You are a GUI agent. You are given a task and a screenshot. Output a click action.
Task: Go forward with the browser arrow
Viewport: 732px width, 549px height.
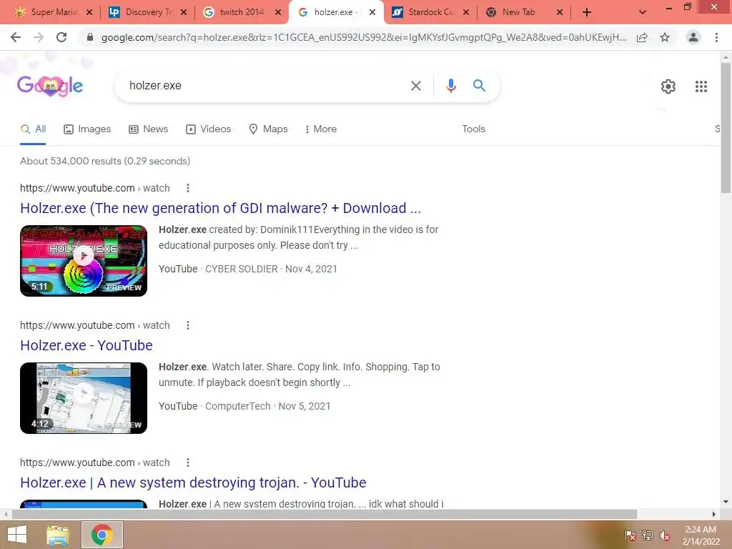[x=39, y=37]
